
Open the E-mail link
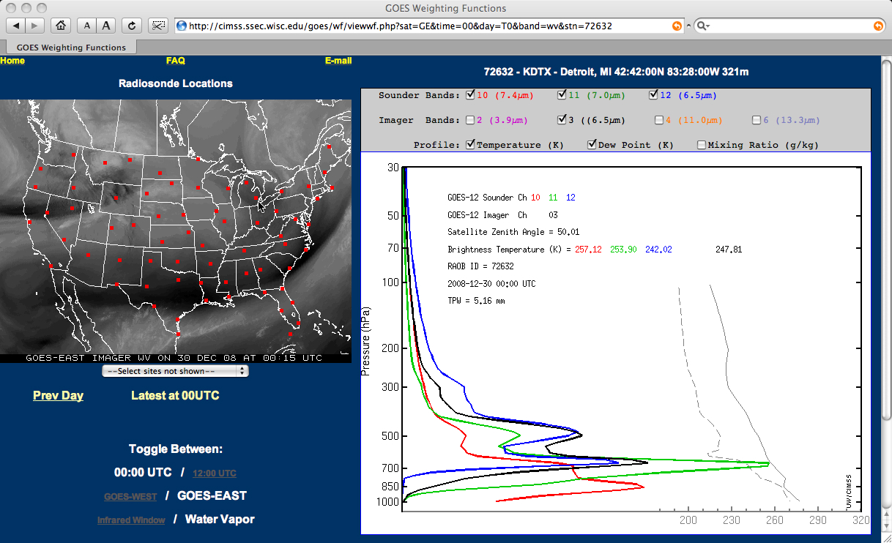point(338,61)
